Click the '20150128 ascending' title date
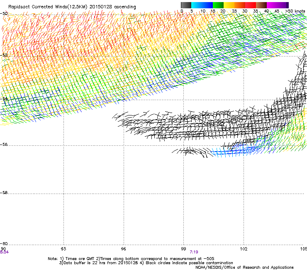The width and height of the screenshot is (307, 270). coord(112,7)
